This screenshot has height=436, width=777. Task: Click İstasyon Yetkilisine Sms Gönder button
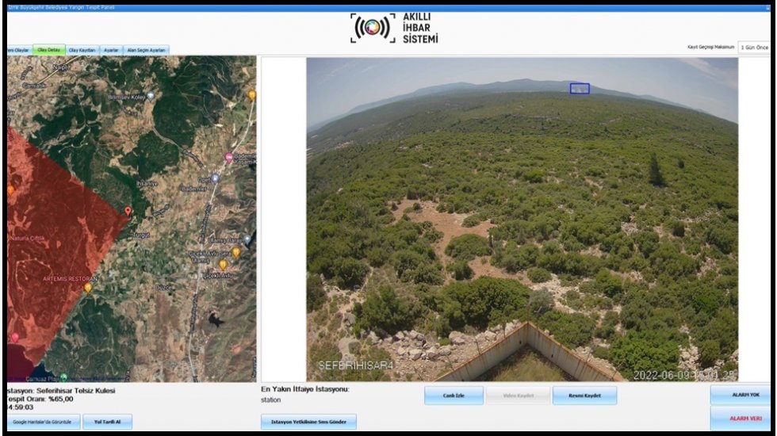pos(308,422)
